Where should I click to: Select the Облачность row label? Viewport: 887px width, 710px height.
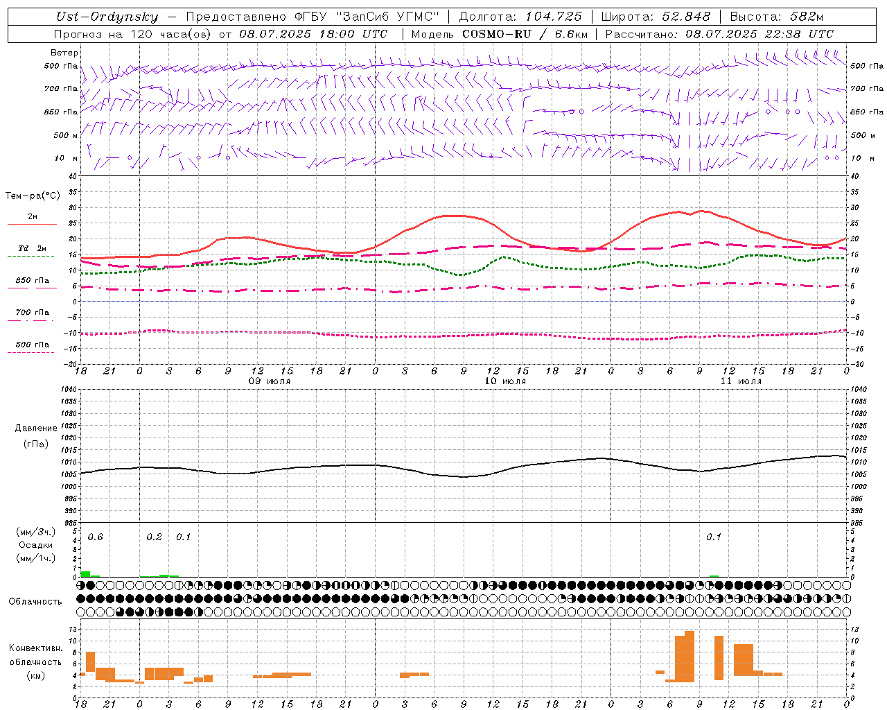click(x=35, y=602)
